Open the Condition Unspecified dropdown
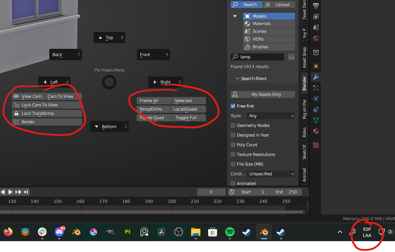The height and width of the screenshot is (252, 395). 271,173
